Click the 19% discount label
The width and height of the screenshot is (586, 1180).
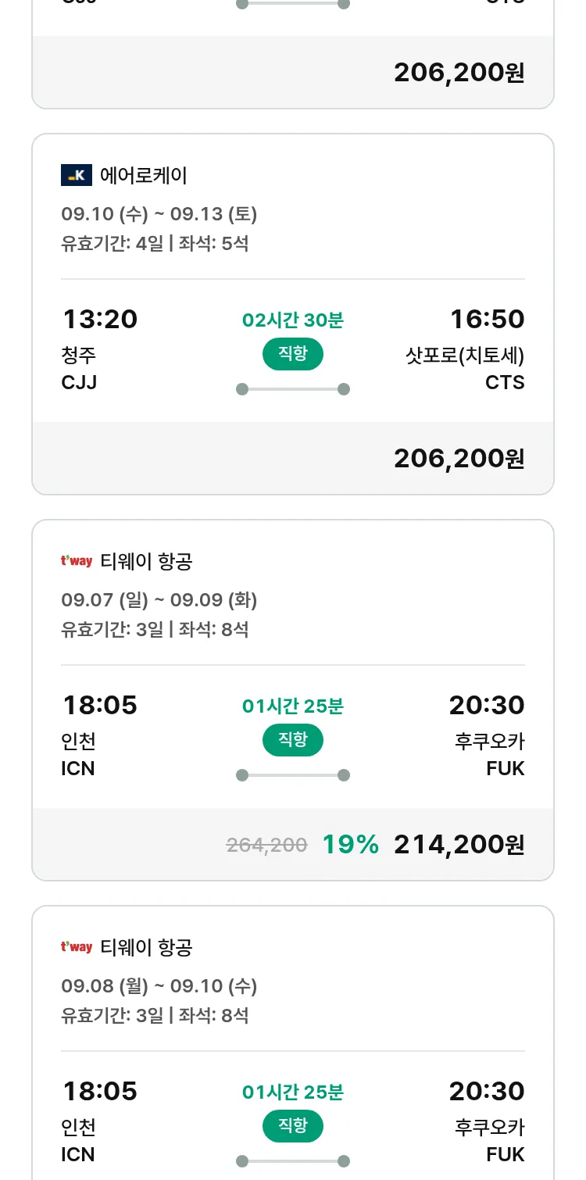tap(350, 844)
